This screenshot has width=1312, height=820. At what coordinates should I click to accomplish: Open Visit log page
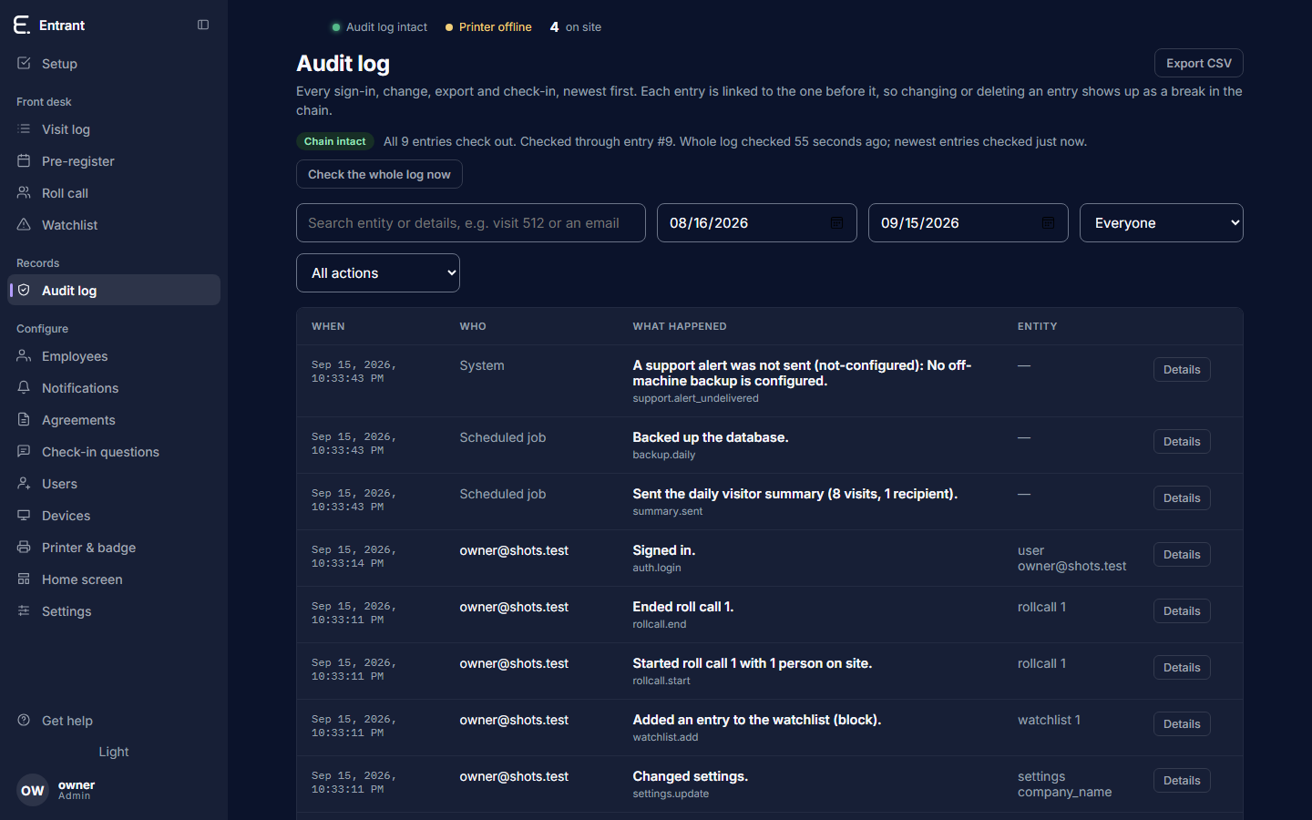(114, 129)
